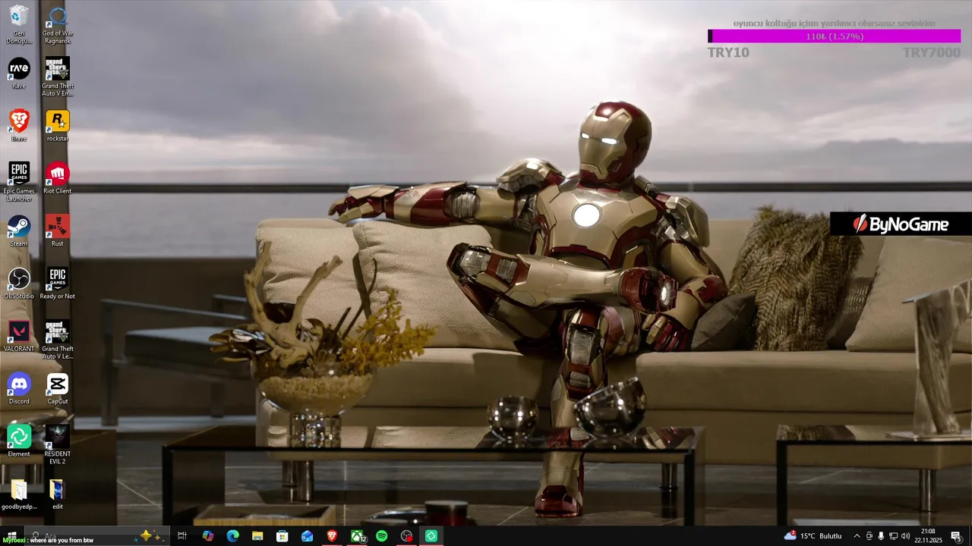Click the Windows Start button
Image resolution: width=972 pixels, height=546 pixels.
coord(11,536)
